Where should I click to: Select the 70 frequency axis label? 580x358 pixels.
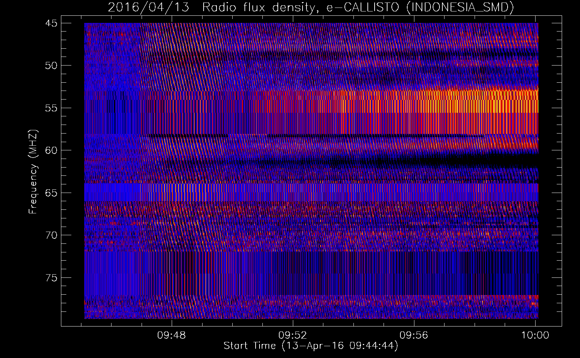tap(51, 235)
